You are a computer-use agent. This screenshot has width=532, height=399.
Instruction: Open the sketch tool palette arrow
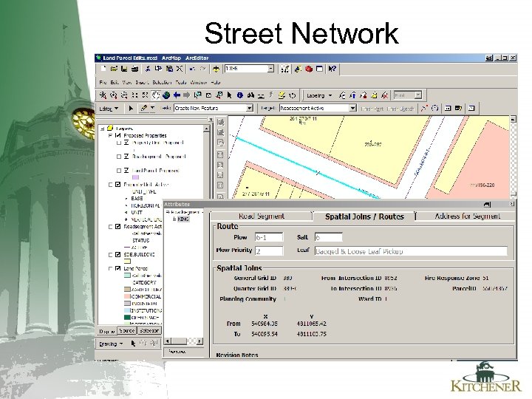tap(153, 108)
